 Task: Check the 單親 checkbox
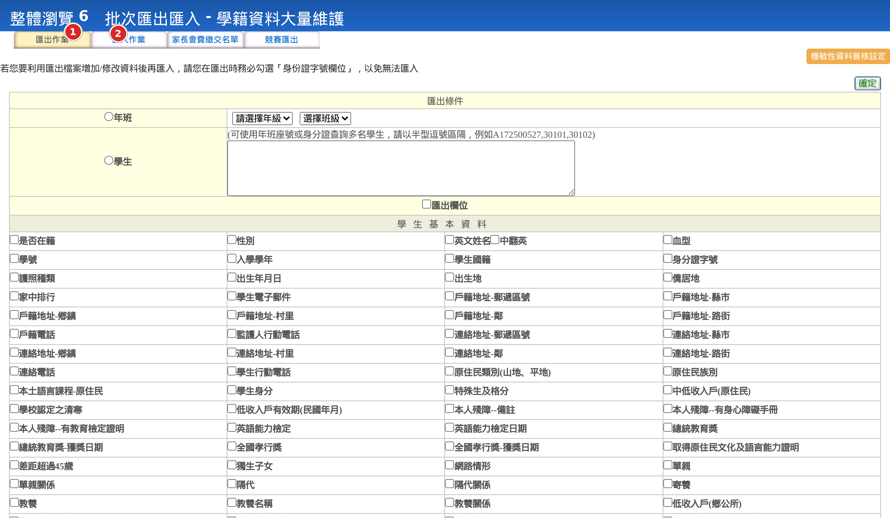tap(667, 465)
